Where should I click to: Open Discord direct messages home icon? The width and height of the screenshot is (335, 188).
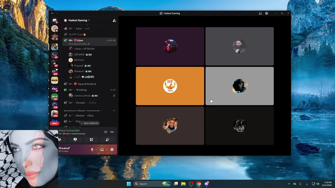(54, 20)
